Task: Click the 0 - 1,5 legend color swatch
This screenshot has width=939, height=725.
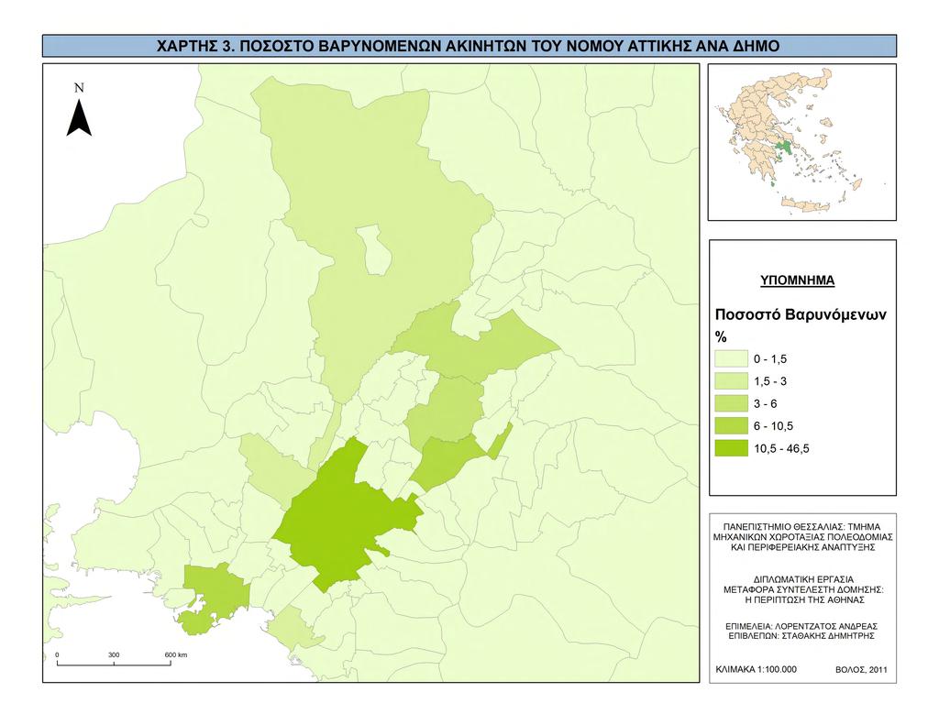Action: (x=731, y=359)
